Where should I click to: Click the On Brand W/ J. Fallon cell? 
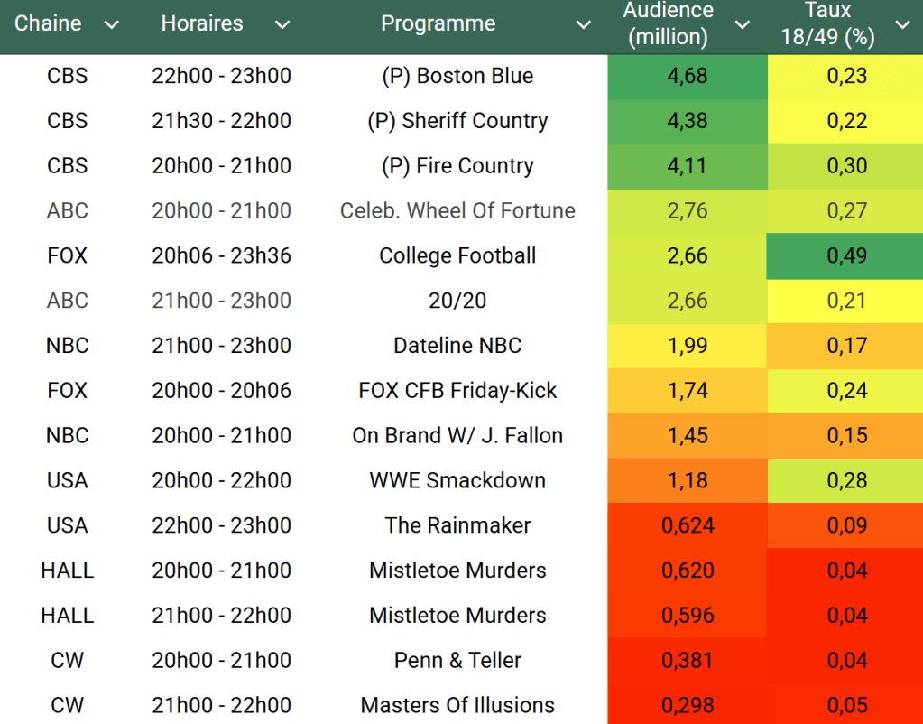click(457, 435)
